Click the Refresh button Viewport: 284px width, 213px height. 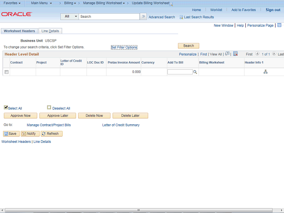pyautogui.click(x=51, y=134)
